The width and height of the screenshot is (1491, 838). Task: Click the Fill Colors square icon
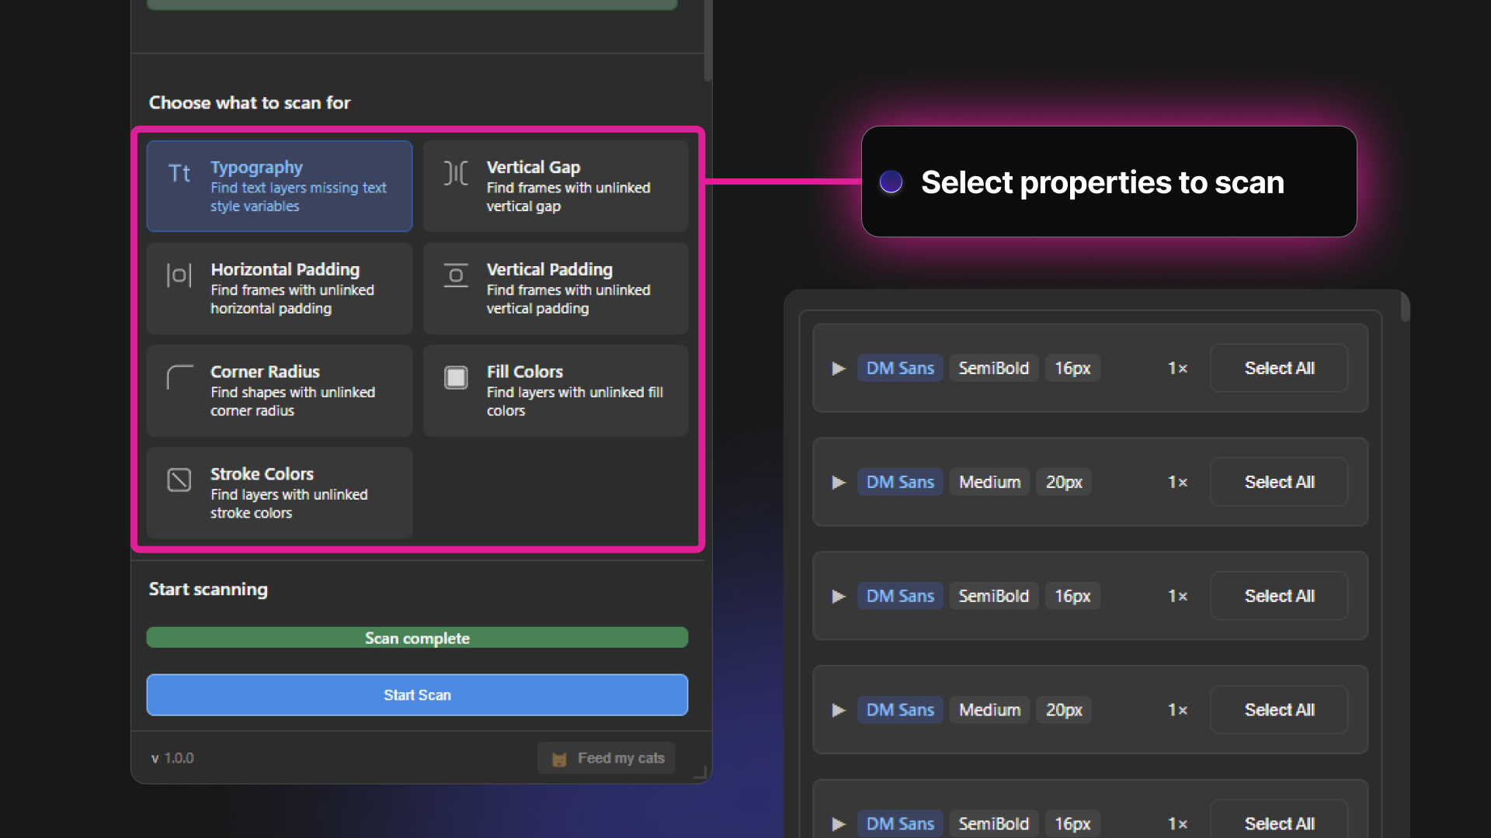point(456,378)
